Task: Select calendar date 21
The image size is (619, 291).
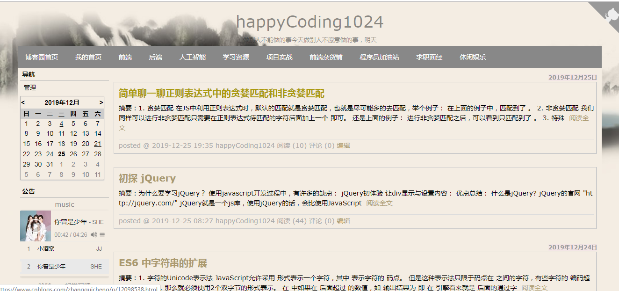Action: coord(98,144)
